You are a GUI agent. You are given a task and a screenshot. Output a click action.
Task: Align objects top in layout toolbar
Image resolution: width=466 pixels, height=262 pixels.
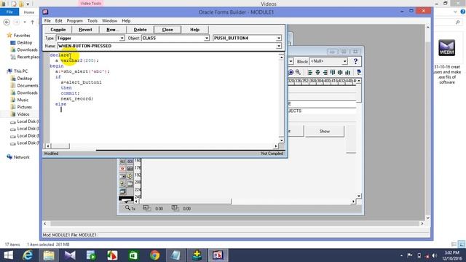coord(333,72)
